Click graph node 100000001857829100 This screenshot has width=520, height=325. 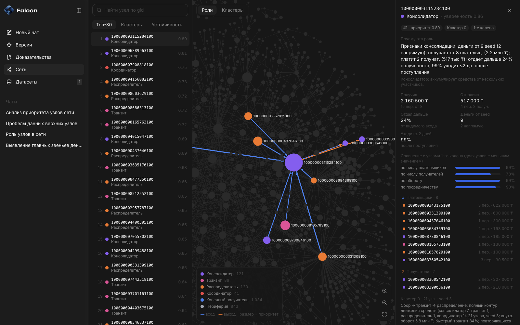click(248, 116)
